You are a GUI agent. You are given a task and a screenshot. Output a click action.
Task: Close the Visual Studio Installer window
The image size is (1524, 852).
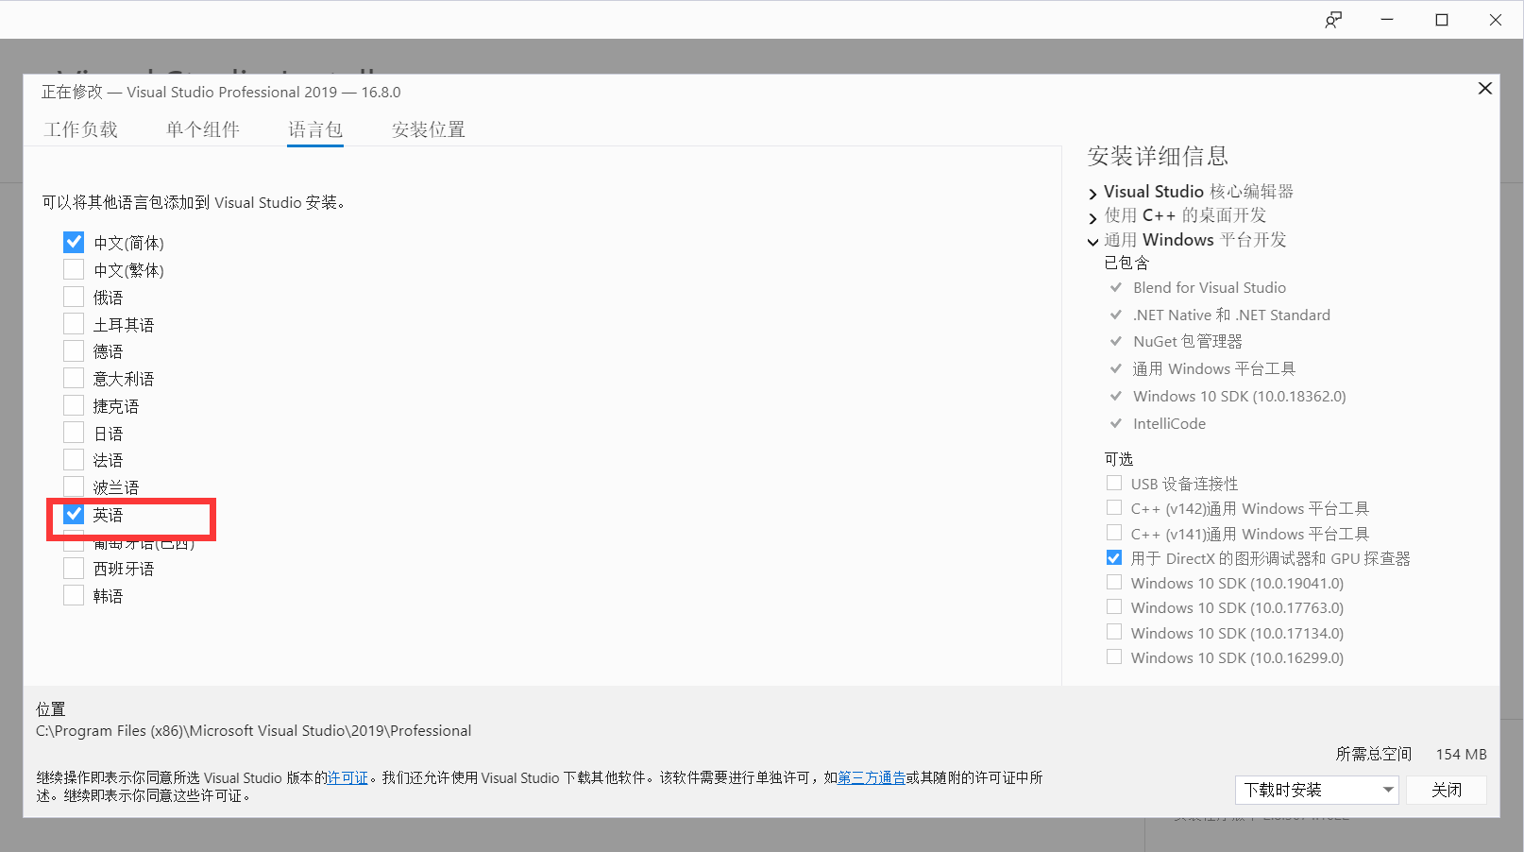1496,20
